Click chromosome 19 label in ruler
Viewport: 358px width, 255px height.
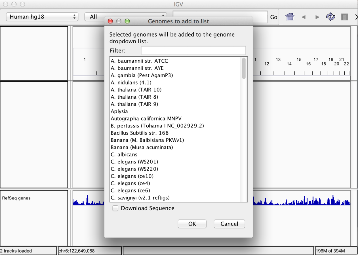(x=331, y=59)
